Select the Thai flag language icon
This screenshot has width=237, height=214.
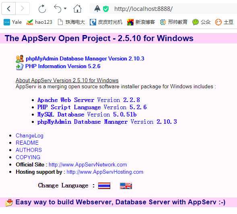[x=104, y=186]
